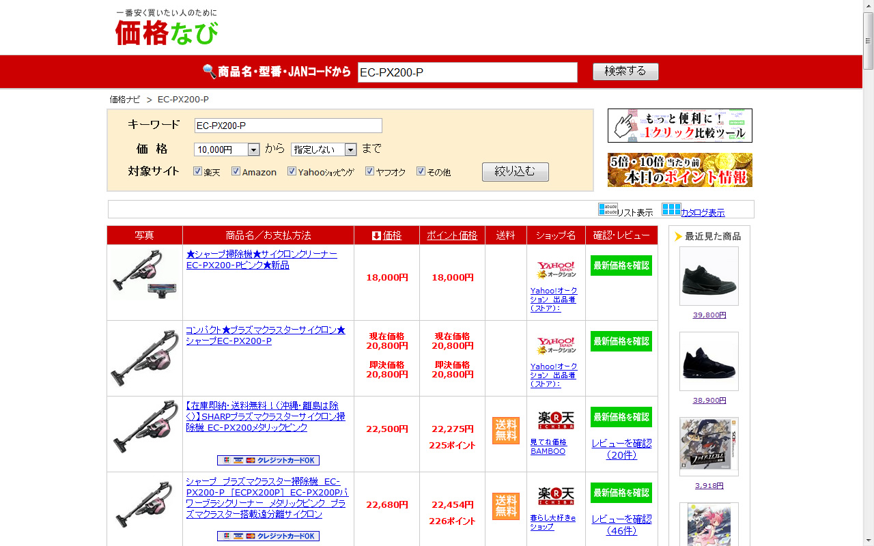Click scrollbar up arrow at top right

[x=869, y=5]
